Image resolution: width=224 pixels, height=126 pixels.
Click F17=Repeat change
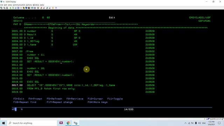[59, 102]
